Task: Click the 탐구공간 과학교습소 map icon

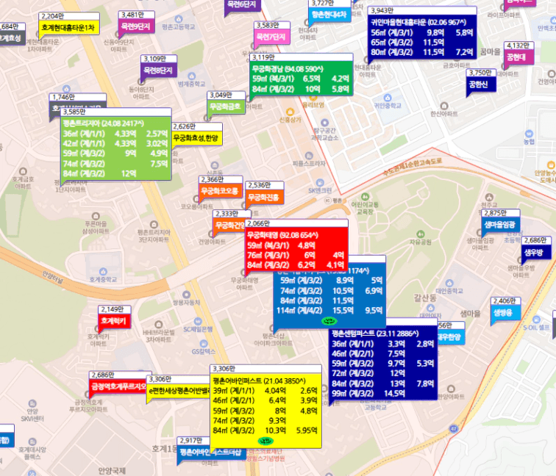Action: pos(324,123)
